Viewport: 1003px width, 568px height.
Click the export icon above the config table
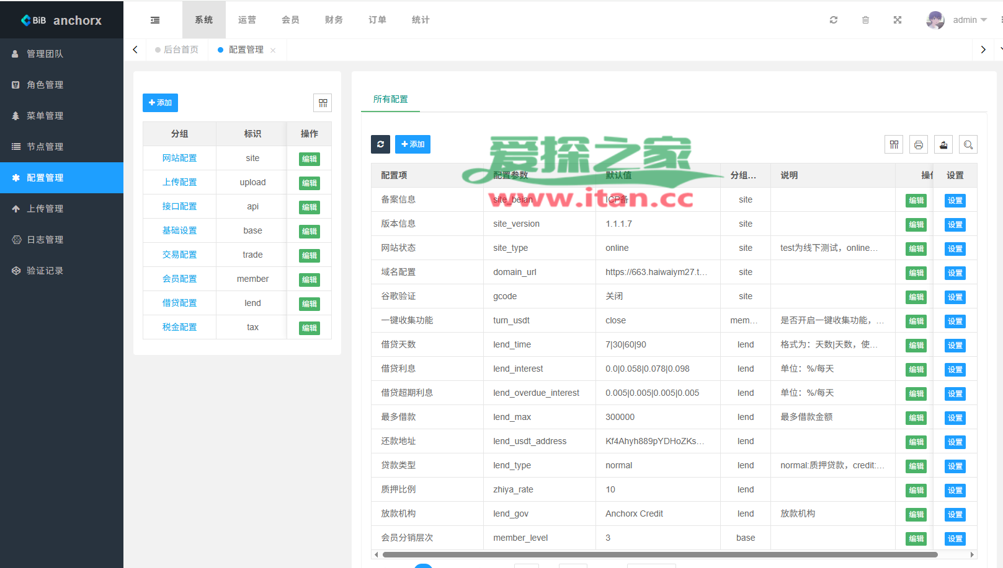coord(943,144)
